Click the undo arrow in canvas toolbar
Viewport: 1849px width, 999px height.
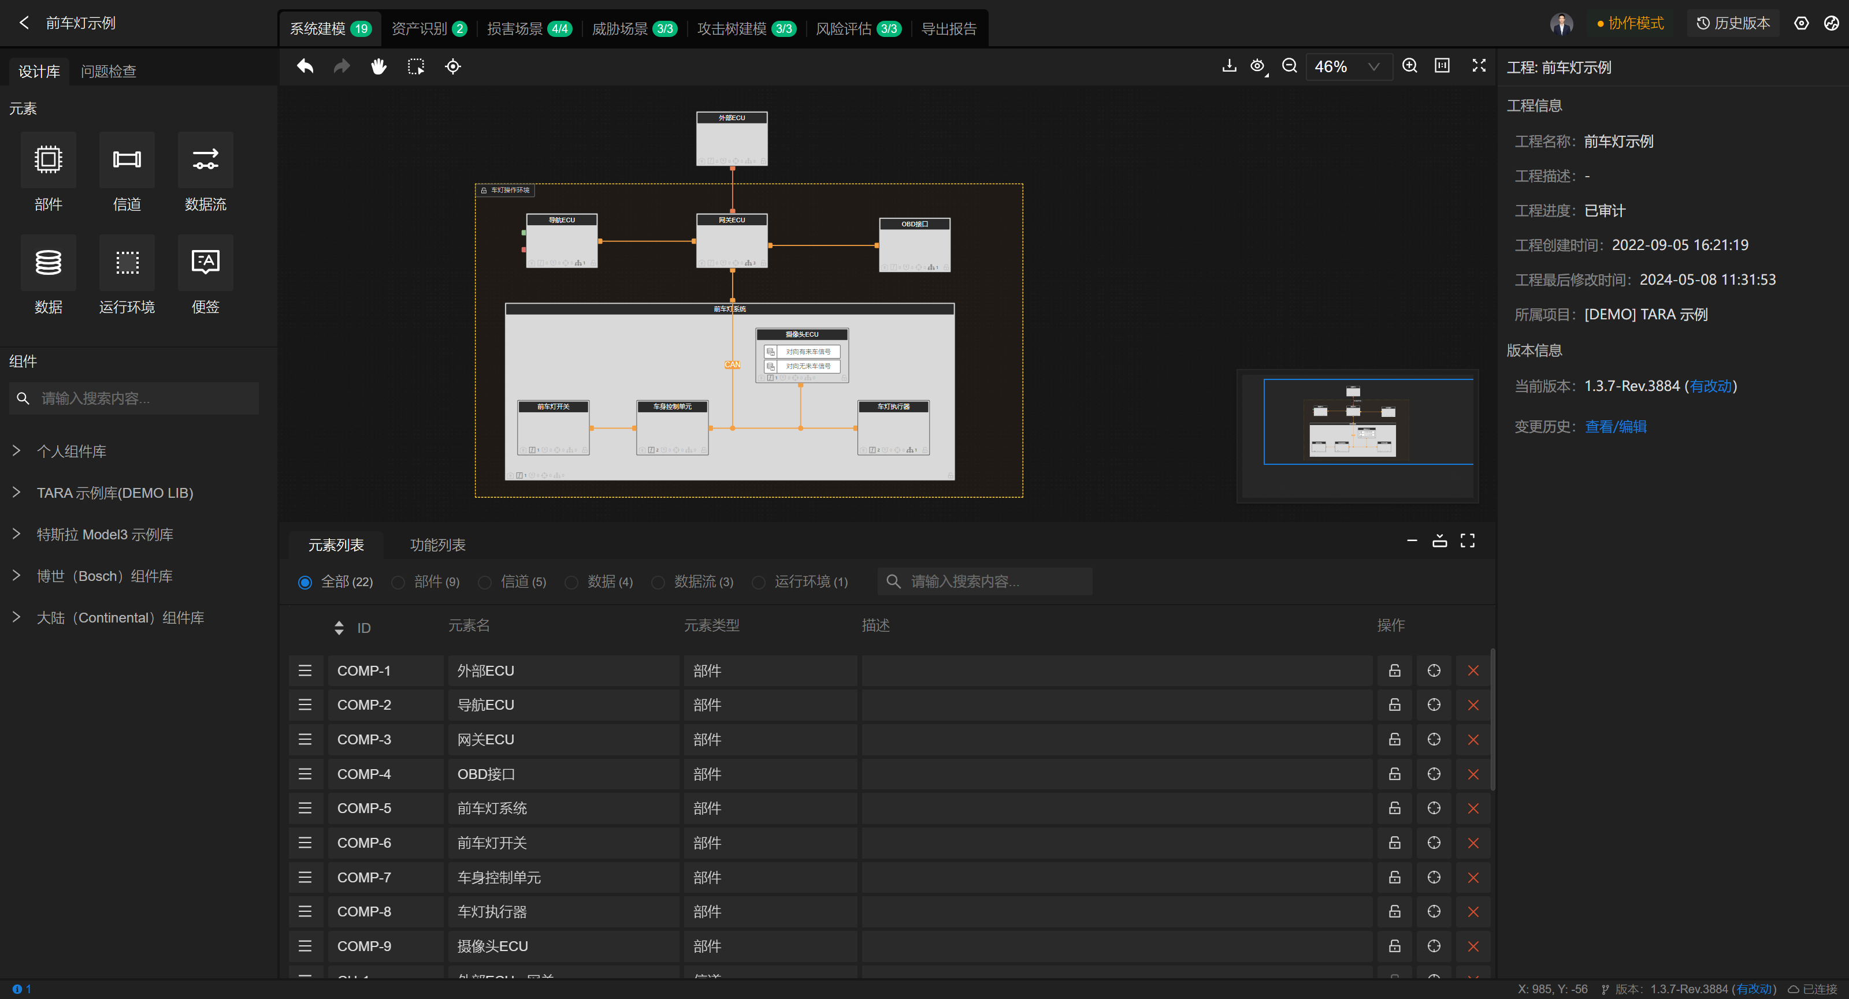pyautogui.click(x=305, y=66)
